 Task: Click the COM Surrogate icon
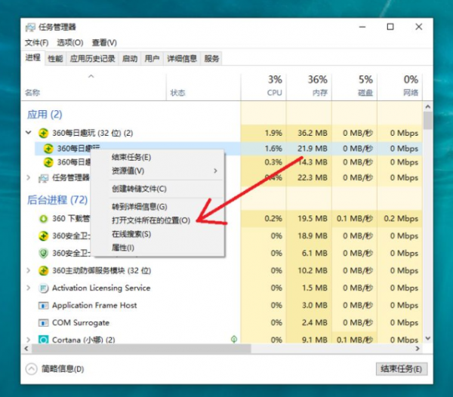43,322
